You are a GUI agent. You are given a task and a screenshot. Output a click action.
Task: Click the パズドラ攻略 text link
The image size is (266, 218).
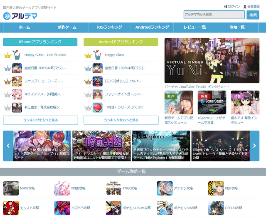[x=81, y=208]
